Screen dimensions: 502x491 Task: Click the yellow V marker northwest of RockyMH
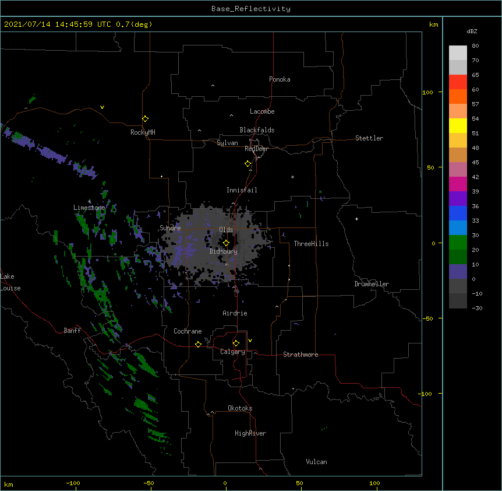pos(102,107)
